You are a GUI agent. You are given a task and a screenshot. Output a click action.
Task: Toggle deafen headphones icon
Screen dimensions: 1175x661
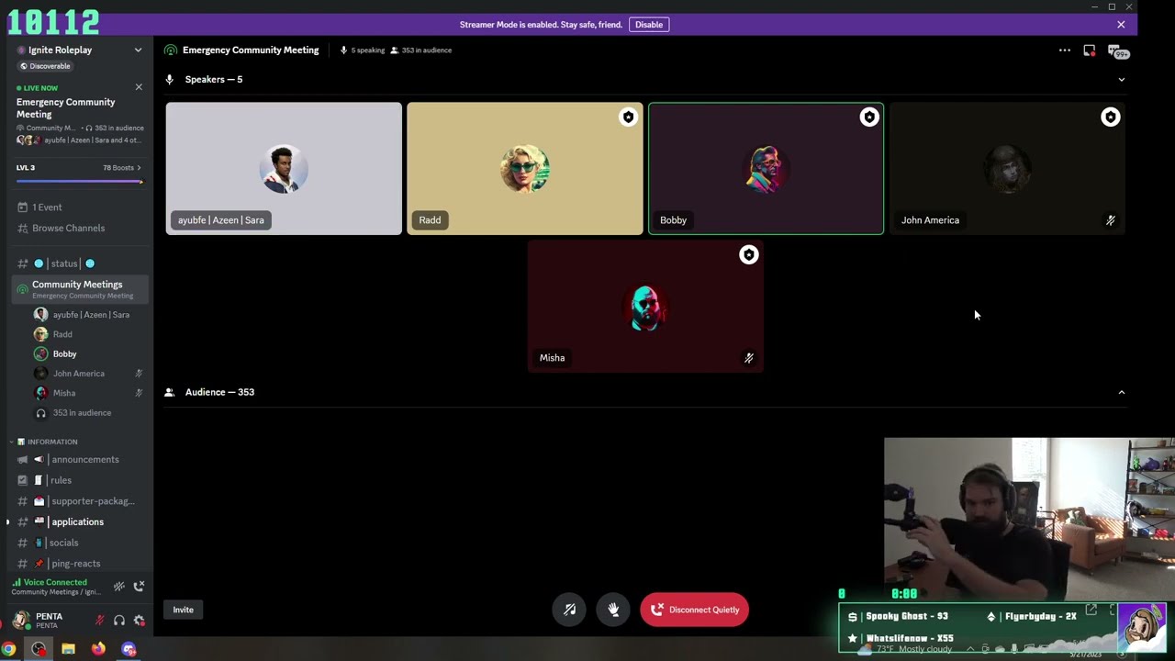click(x=119, y=621)
